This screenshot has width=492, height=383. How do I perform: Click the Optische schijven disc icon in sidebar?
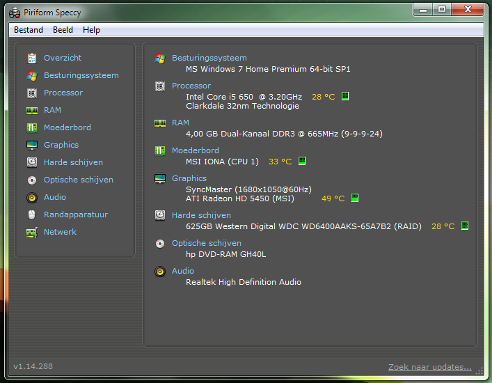tap(31, 180)
